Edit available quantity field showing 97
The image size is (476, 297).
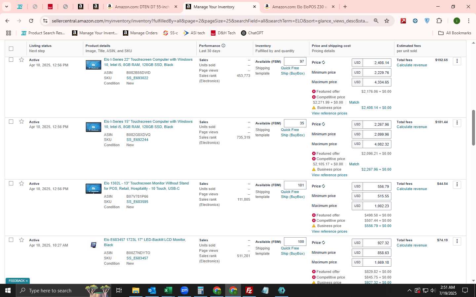[x=295, y=61]
